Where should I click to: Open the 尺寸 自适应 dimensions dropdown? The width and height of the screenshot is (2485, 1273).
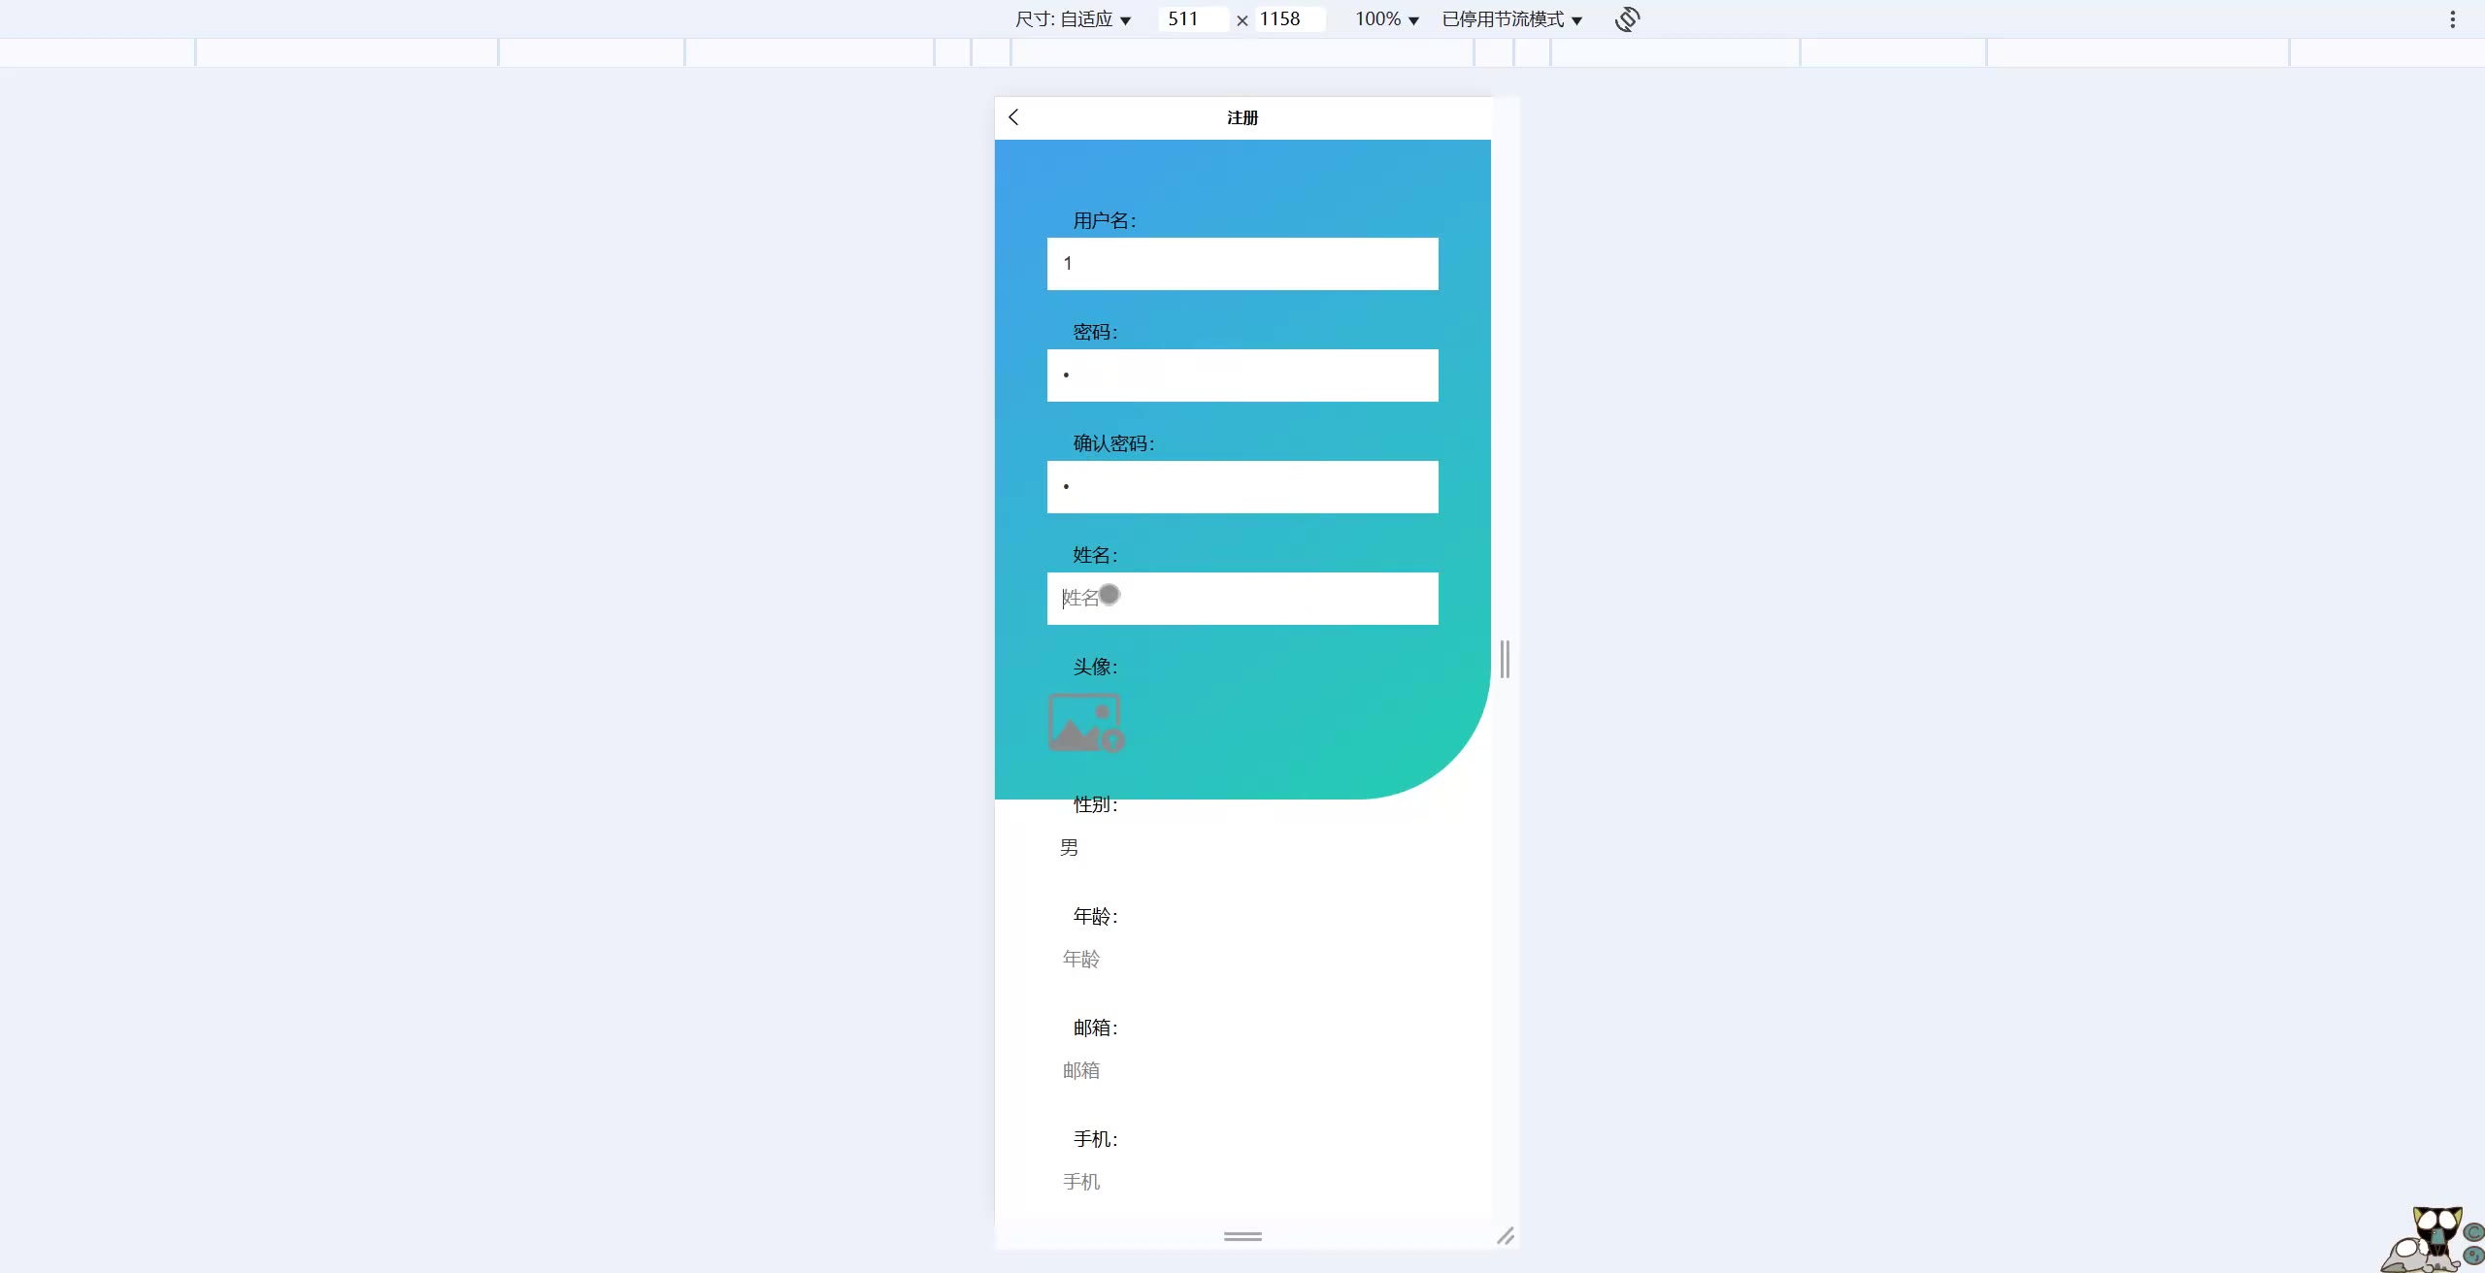pos(1073,19)
